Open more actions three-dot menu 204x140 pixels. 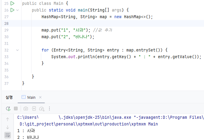[x=49, y=108]
